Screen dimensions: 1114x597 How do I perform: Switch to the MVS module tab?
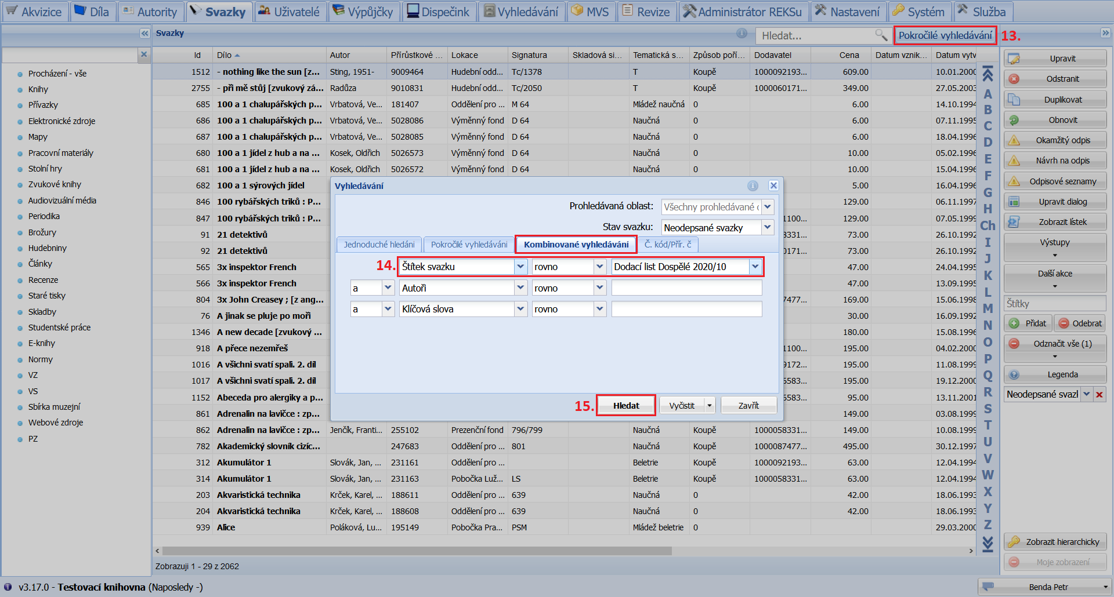click(x=591, y=12)
